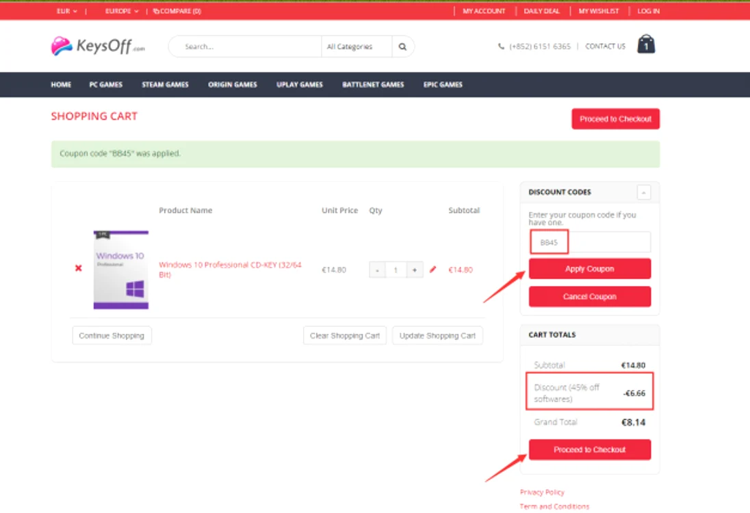Click the pencil edit icon in cart row
The width and height of the screenshot is (750, 513).
point(433,269)
